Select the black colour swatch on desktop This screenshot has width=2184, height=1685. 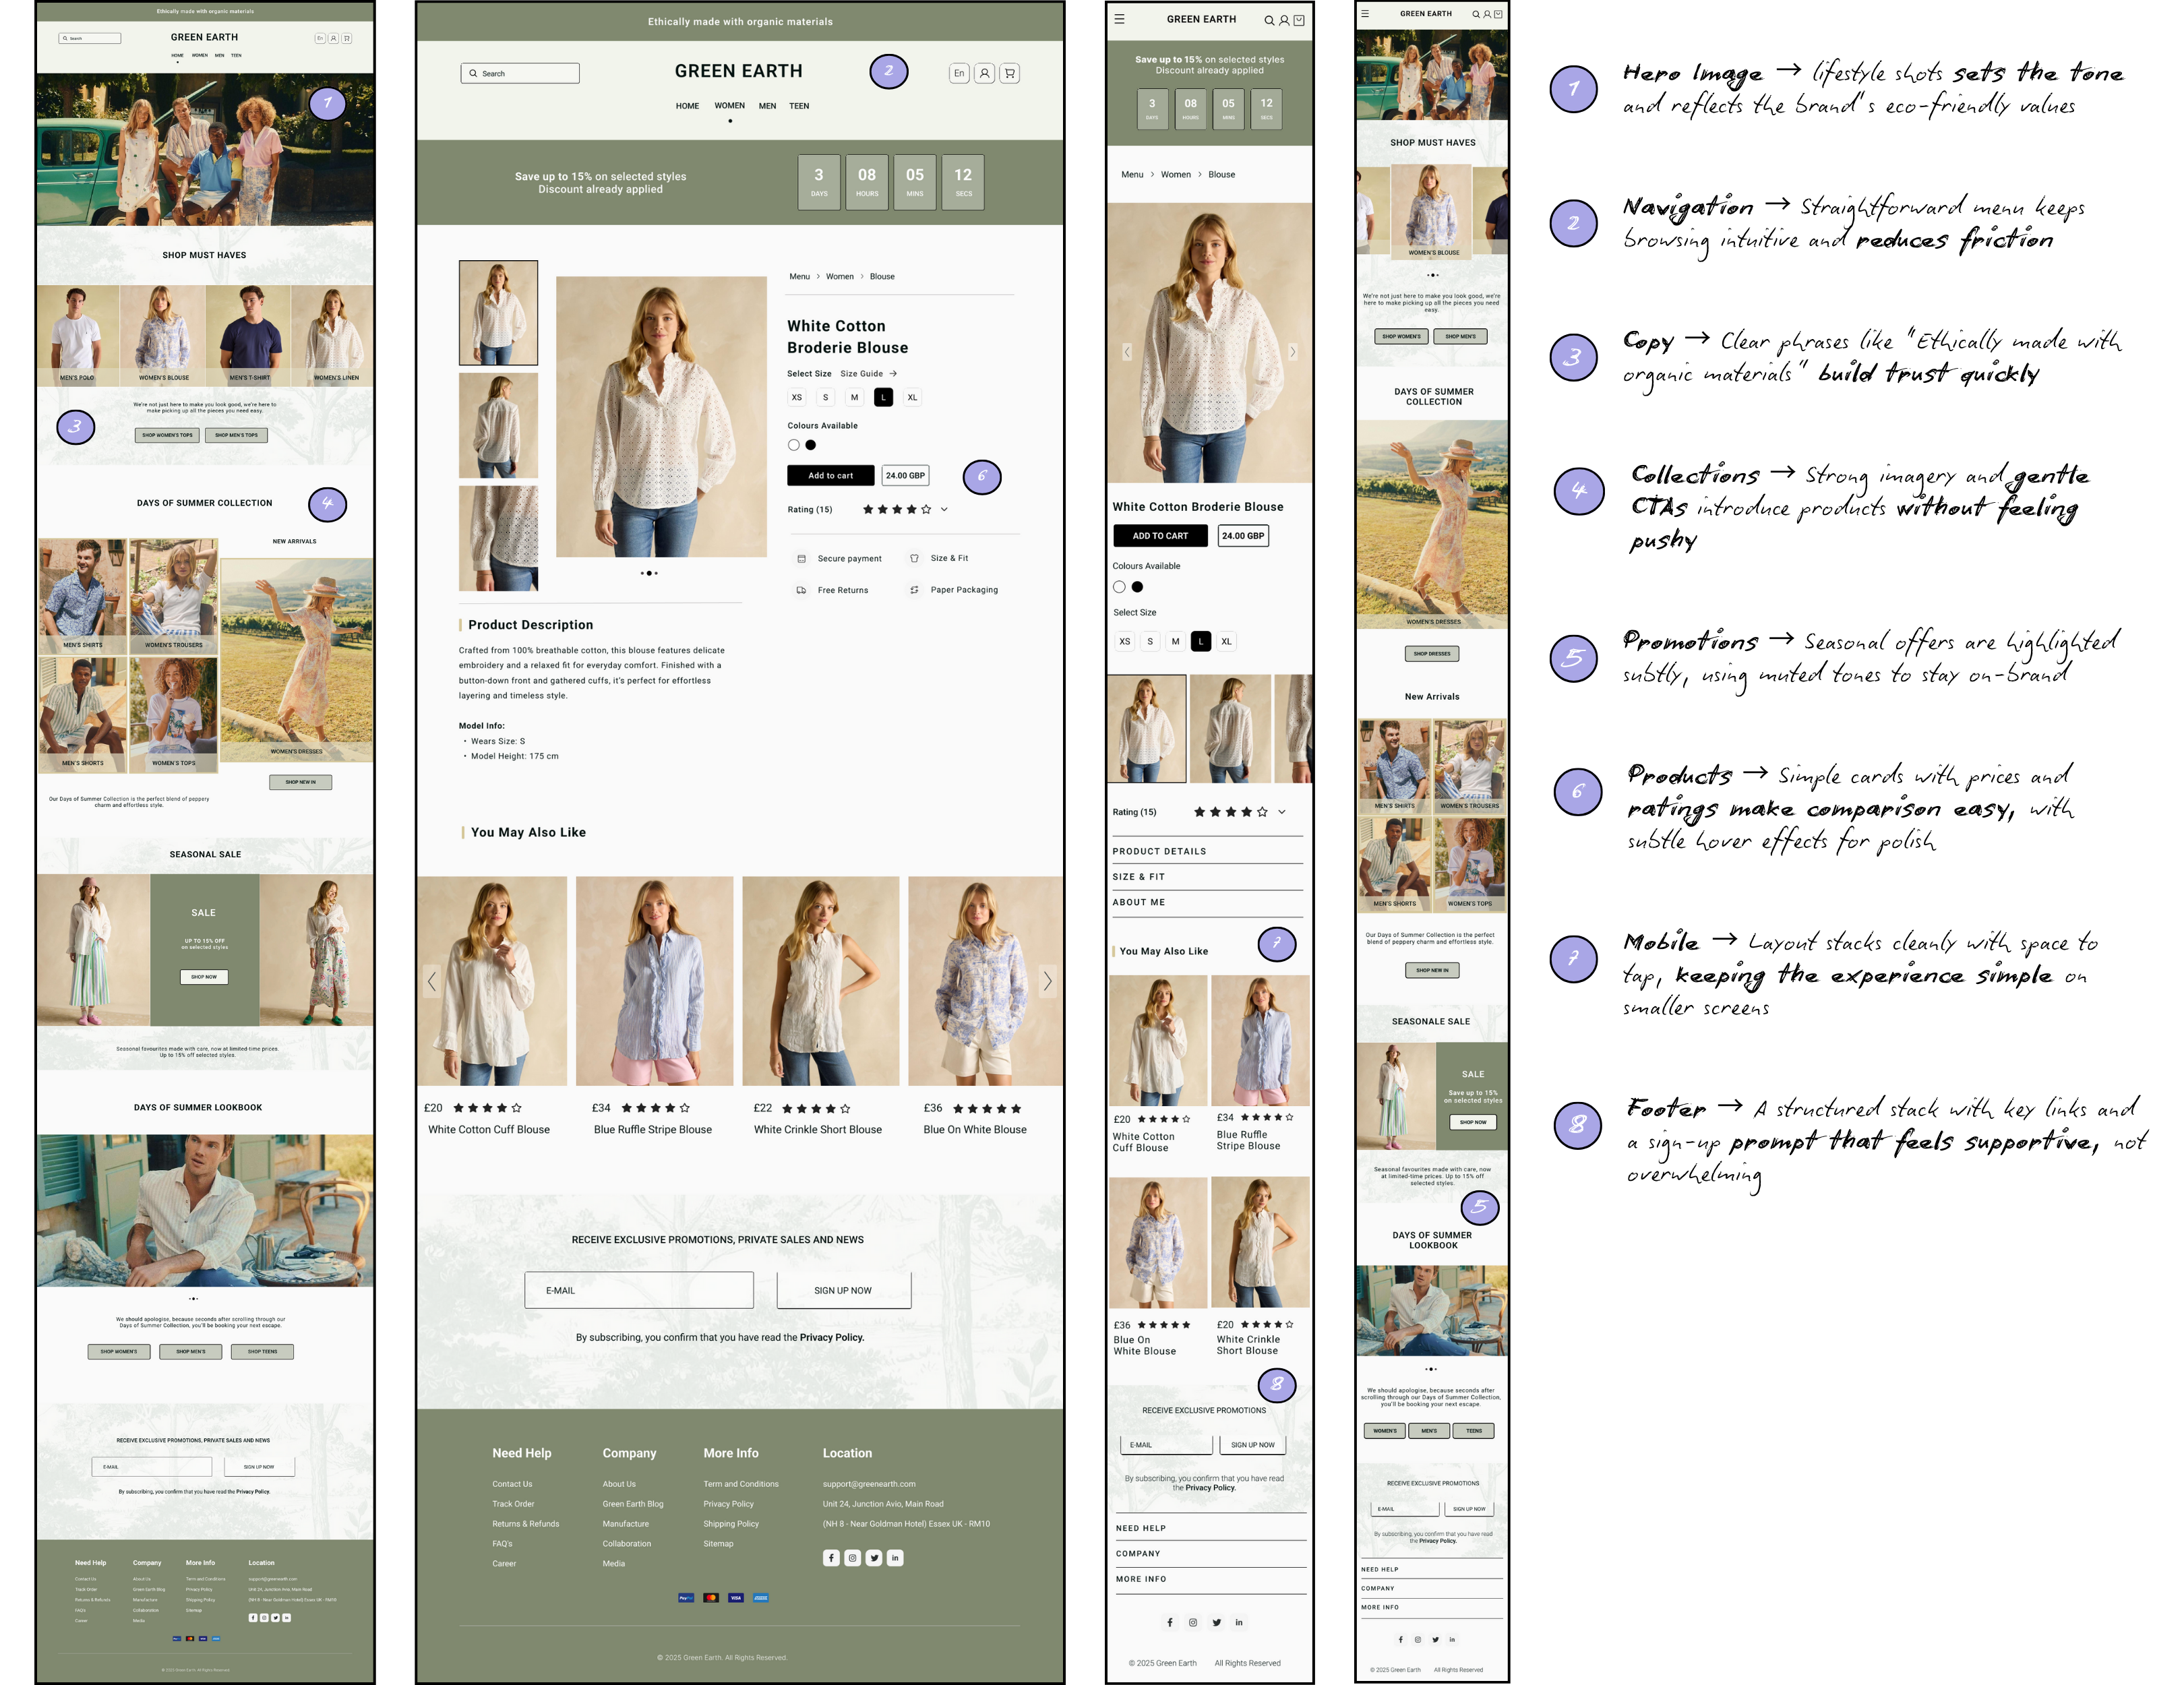coord(810,445)
